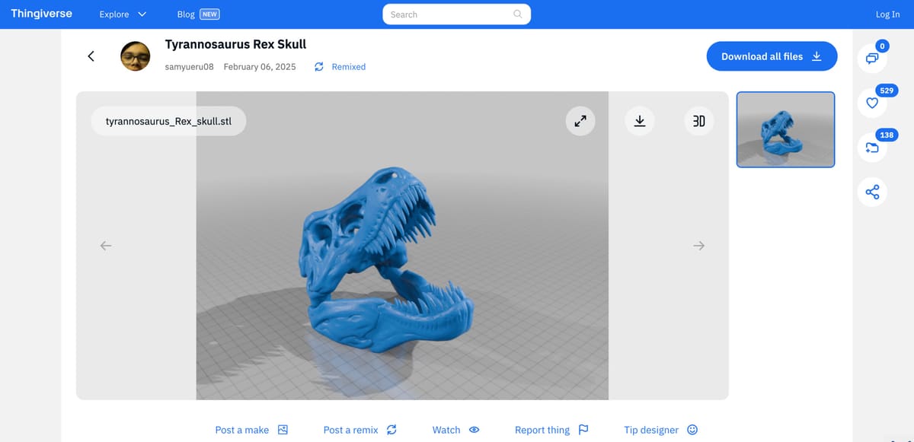Screen dimensions: 914x442
Task: Toggle the 3D view mode button
Action: coord(698,121)
